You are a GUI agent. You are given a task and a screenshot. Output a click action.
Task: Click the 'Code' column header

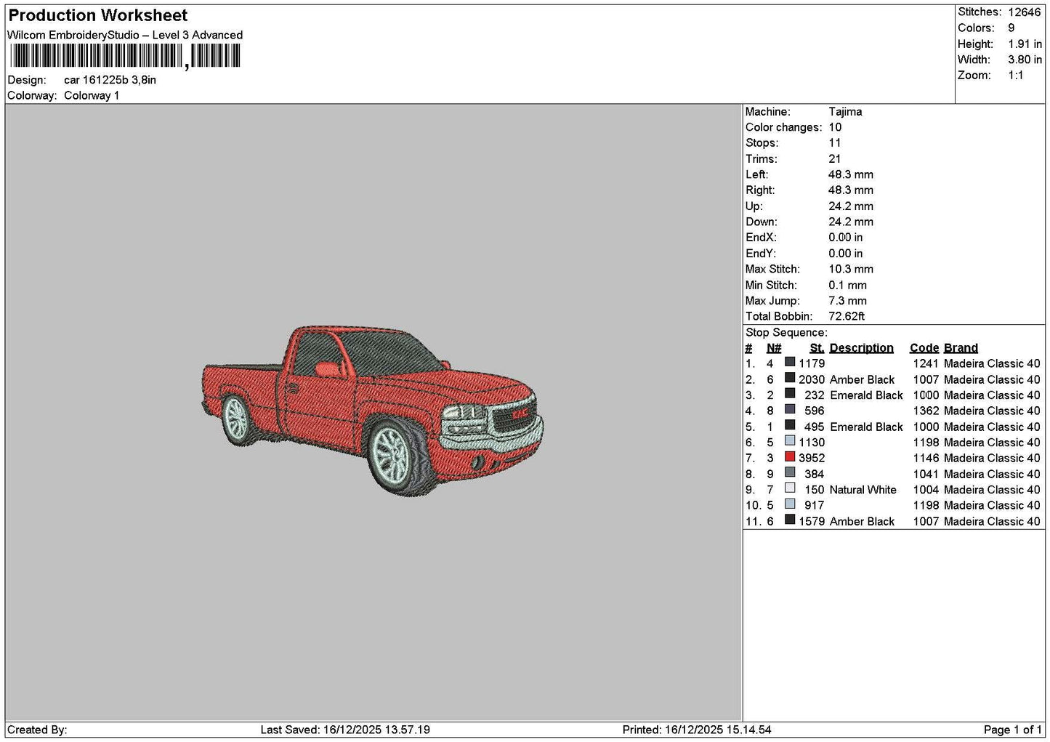click(x=924, y=348)
